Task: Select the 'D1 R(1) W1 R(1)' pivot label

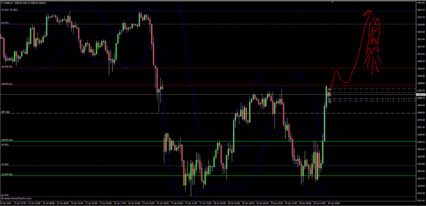Action: click(x=10, y=10)
